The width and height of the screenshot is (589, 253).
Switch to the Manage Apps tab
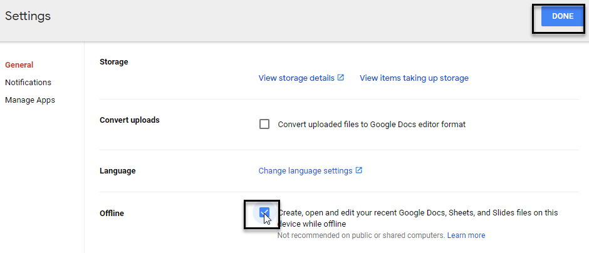click(x=30, y=100)
